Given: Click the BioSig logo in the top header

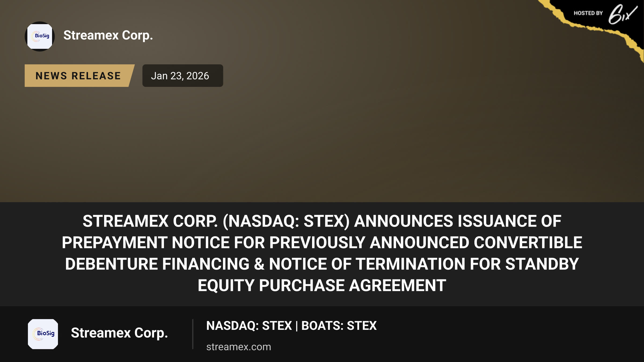Looking at the screenshot, I should [x=40, y=36].
